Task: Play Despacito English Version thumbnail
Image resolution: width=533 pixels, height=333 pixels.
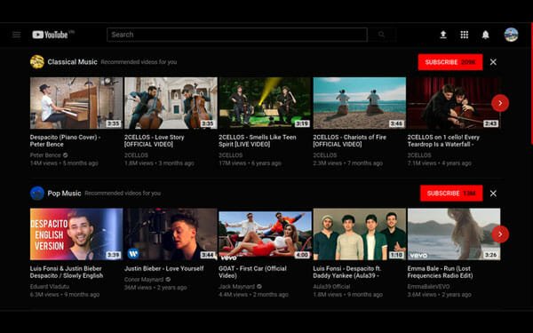Action: pos(76,234)
